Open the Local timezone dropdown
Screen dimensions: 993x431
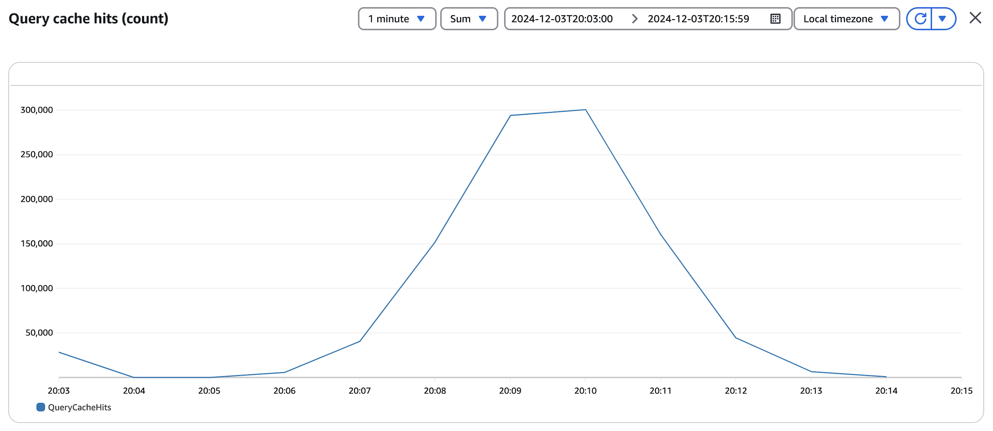pyautogui.click(x=846, y=19)
